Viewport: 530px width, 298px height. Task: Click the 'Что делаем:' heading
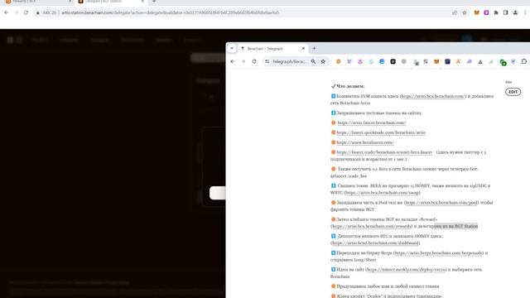coord(350,86)
